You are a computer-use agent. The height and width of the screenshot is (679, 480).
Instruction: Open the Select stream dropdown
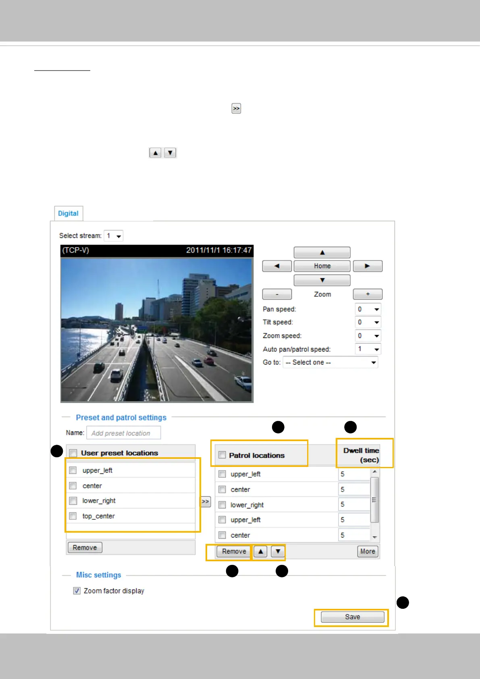(114, 236)
